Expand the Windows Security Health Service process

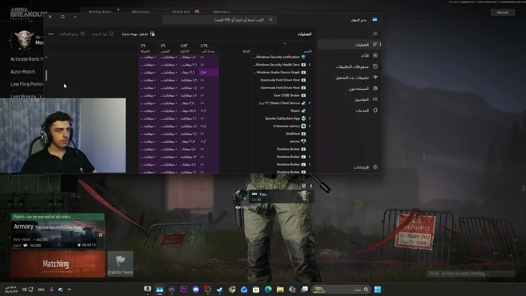pos(310,65)
